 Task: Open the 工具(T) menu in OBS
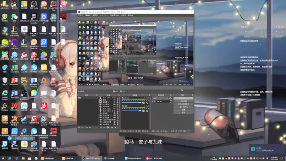pos(123,15)
